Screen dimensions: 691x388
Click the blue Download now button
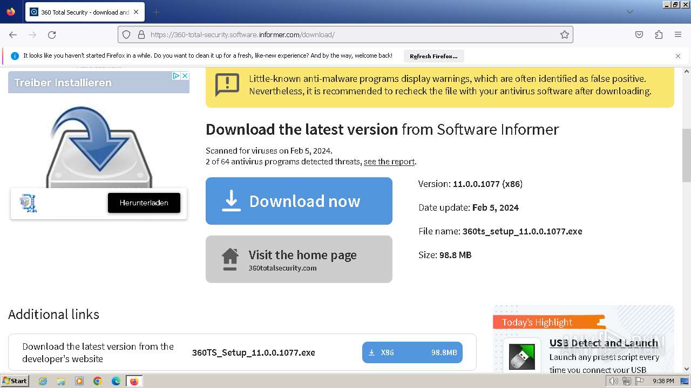(299, 201)
